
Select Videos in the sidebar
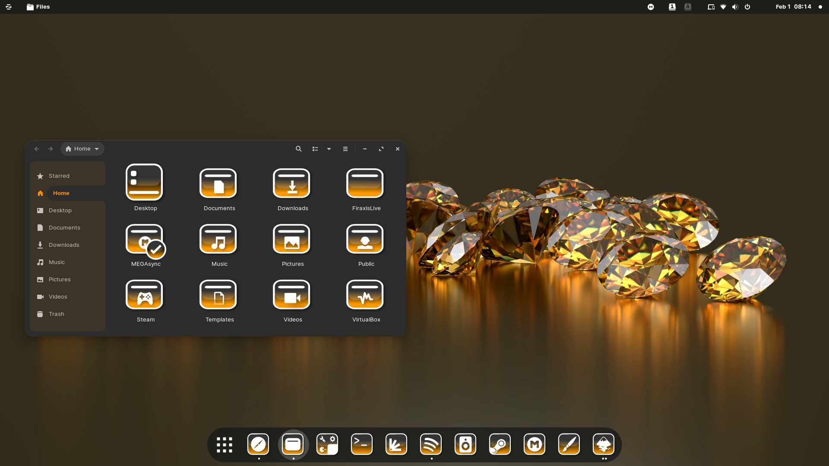coord(68,297)
